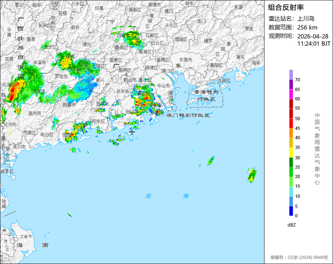
Task: Pick the cyan legend band between 10 and 15
Action: click(291, 191)
